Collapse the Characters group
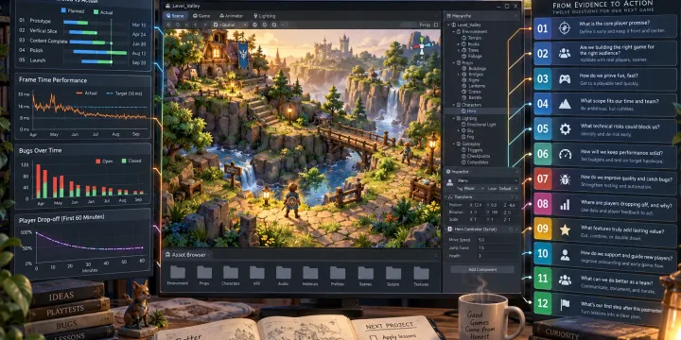 [x=453, y=105]
